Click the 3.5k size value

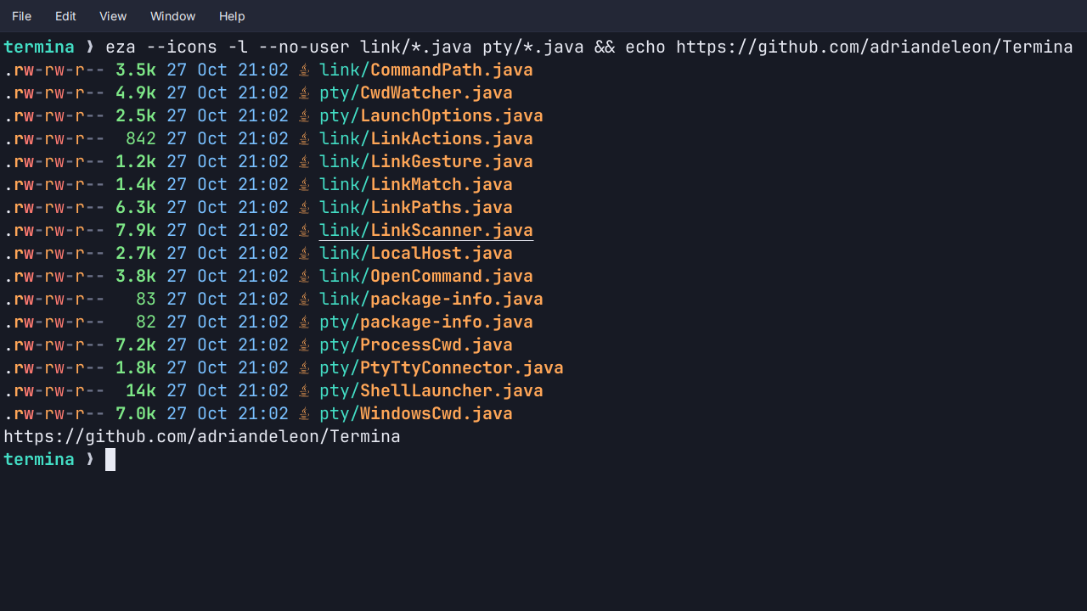[136, 70]
